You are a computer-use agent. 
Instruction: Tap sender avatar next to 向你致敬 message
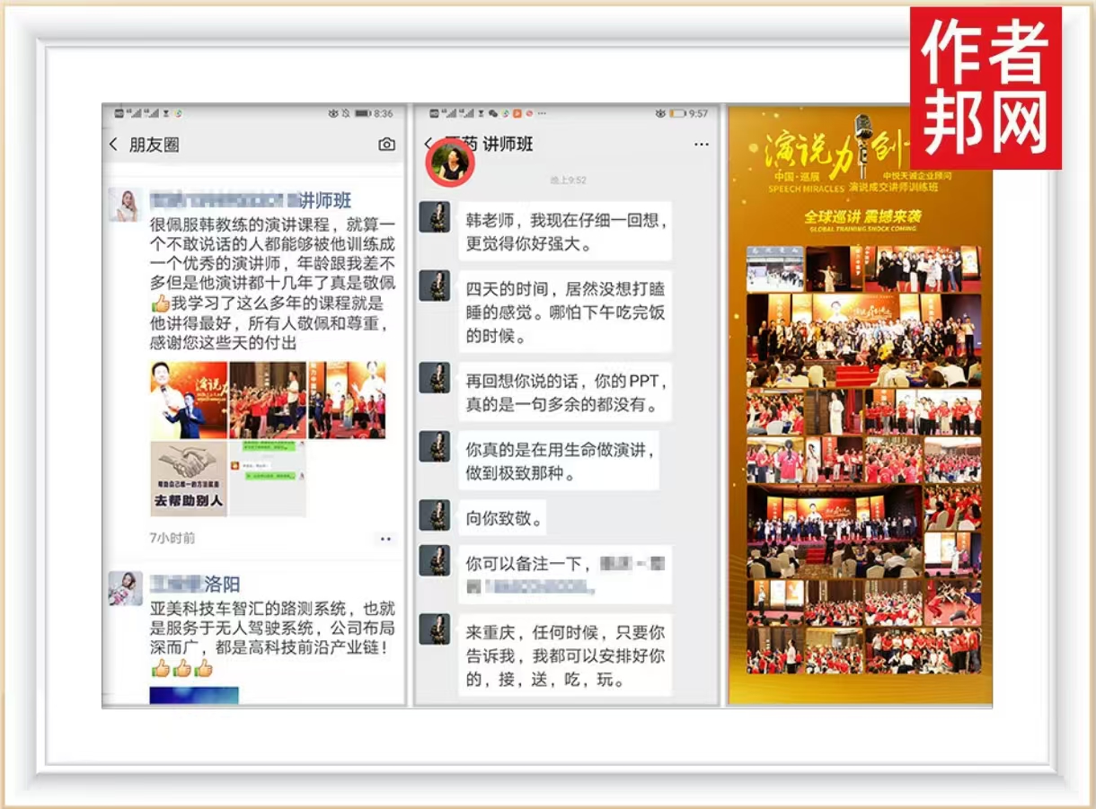pyautogui.click(x=435, y=515)
